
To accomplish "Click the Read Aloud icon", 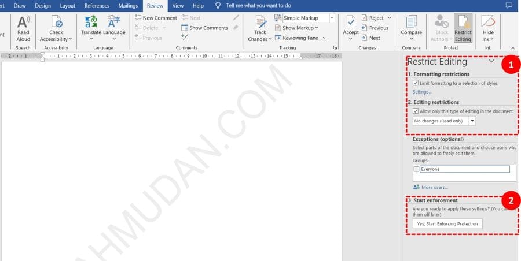I will click(x=23, y=23).
